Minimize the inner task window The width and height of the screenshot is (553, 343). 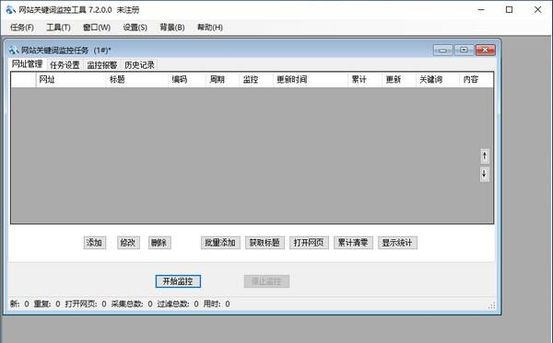click(443, 51)
